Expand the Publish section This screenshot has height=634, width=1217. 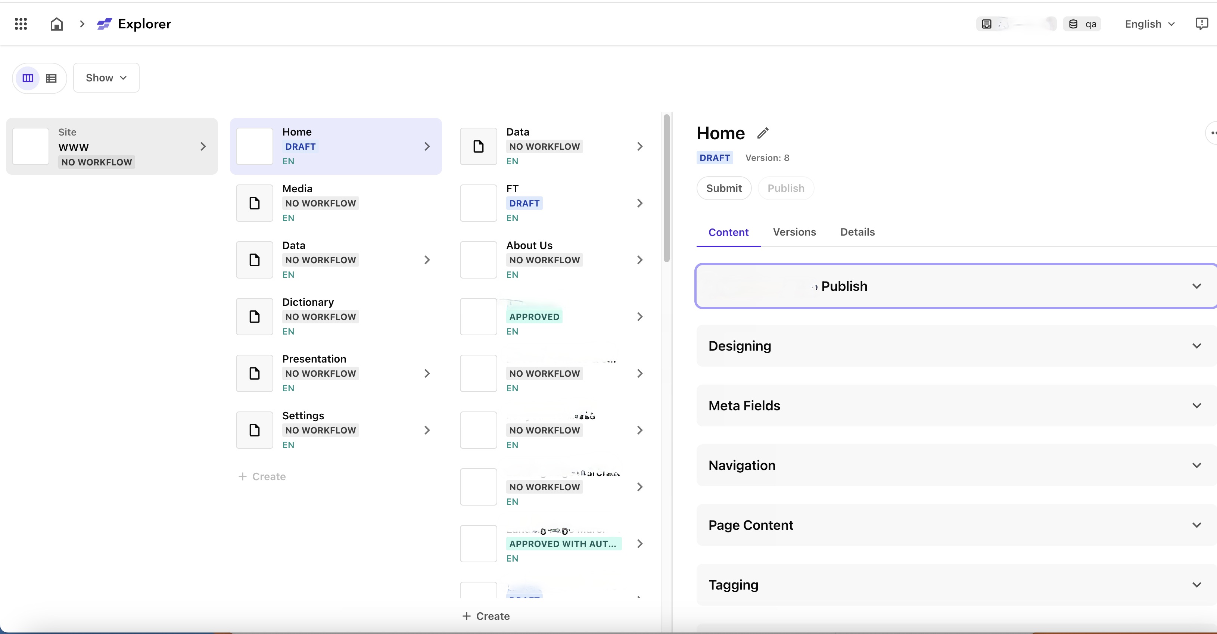(x=956, y=286)
